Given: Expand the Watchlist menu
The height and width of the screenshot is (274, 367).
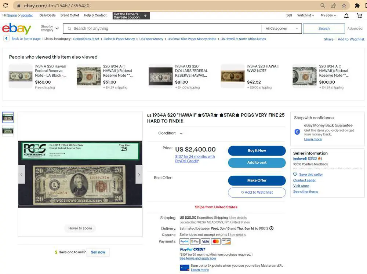Looking at the screenshot, I should pyautogui.click(x=306, y=15).
